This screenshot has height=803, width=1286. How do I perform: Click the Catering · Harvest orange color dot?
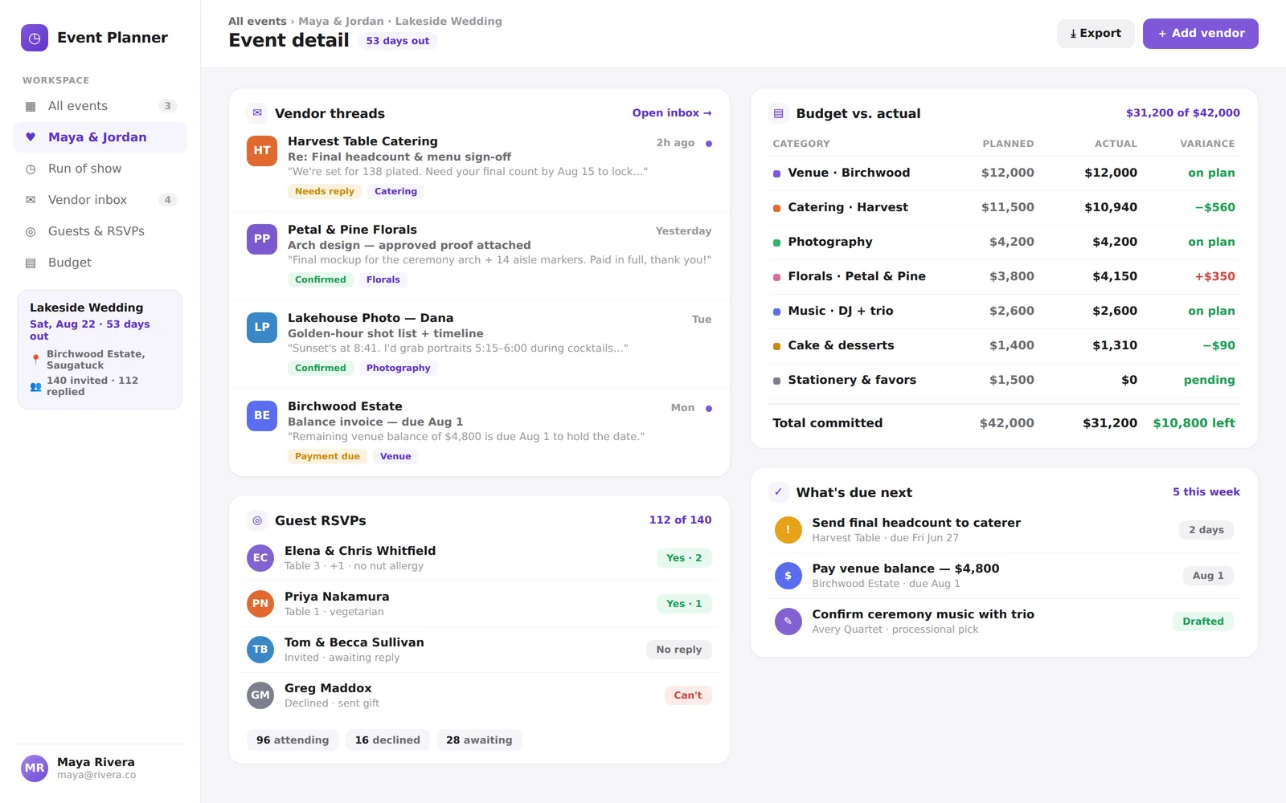[776, 208]
